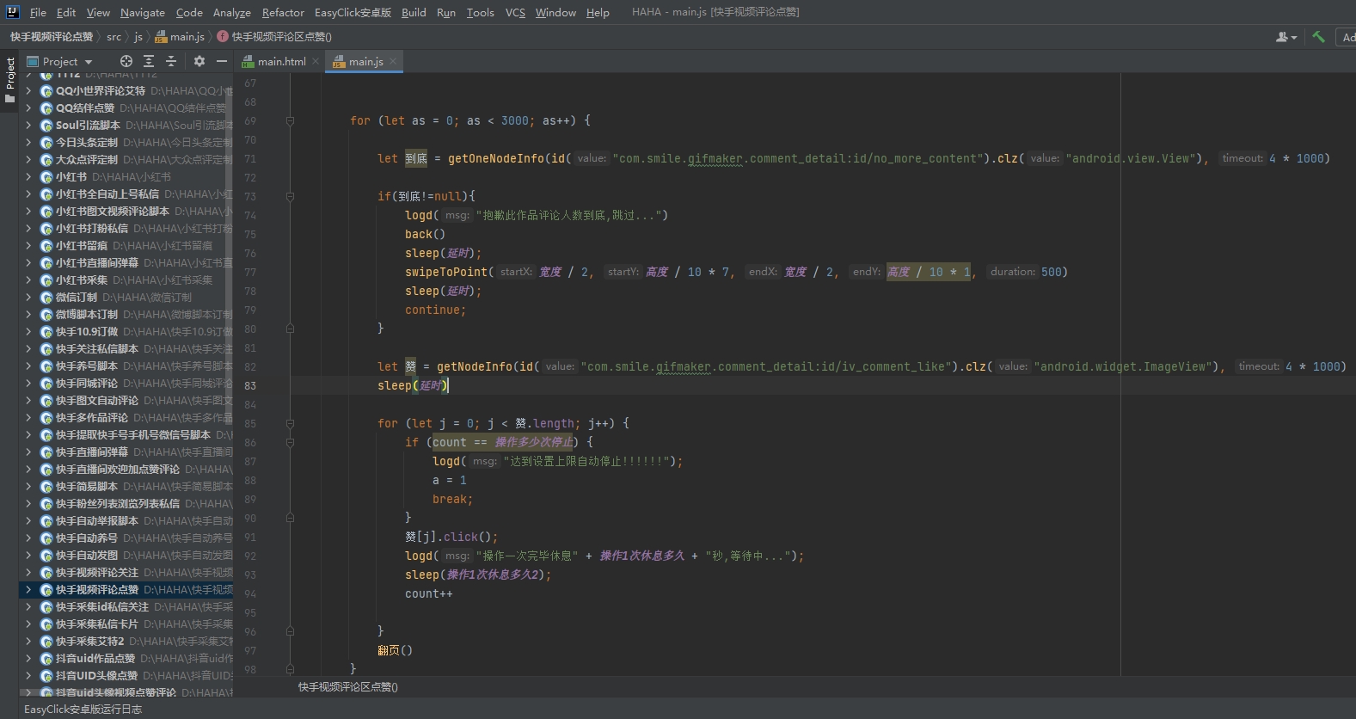Open the EasyClick安卓版 menu

pos(353,12)
